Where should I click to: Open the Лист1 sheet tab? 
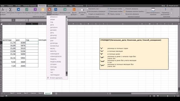[x=12, y=93]
